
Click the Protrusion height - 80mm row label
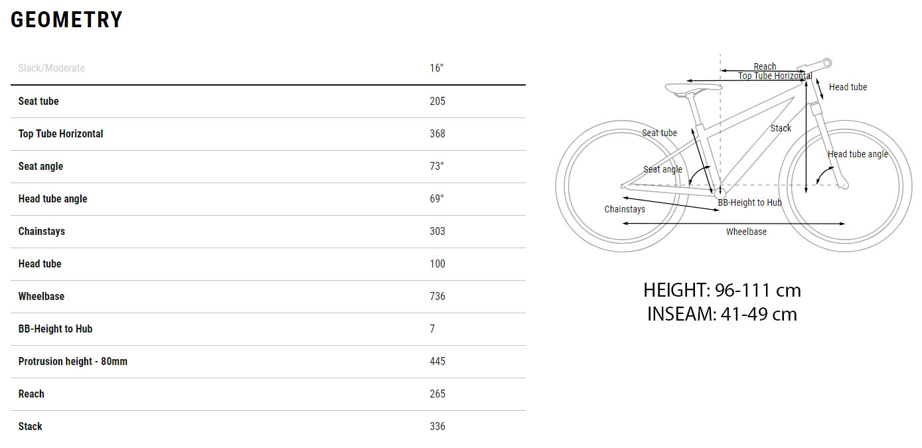[x=73, y=361]
